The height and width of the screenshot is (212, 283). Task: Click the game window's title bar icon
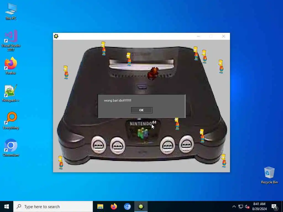[56, 36]
